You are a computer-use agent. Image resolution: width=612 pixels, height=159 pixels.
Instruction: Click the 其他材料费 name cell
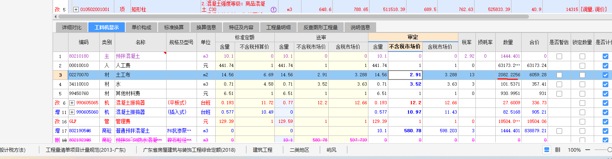point(140,93)
